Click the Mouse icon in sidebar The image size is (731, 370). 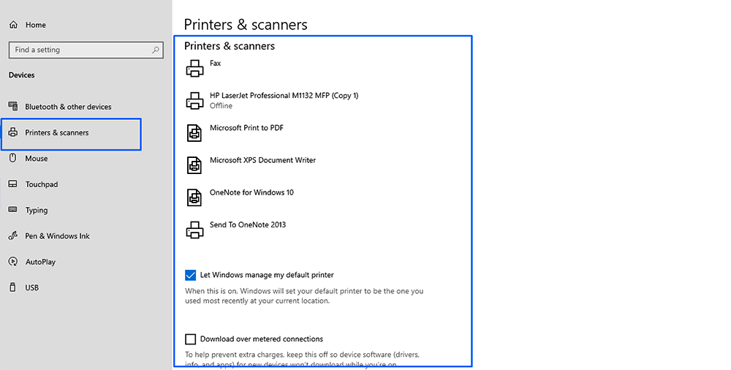click(13, 158)
